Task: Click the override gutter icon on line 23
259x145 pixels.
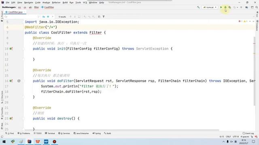Action: coord(11,118)
